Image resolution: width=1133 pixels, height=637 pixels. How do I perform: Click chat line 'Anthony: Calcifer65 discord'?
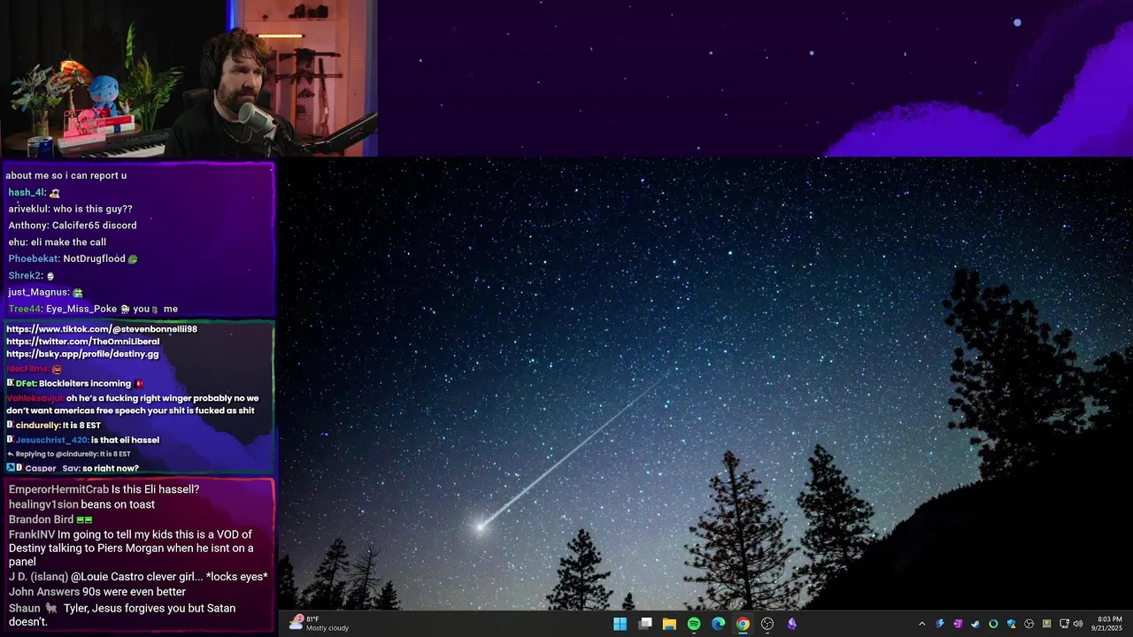(x=73, y=226)
